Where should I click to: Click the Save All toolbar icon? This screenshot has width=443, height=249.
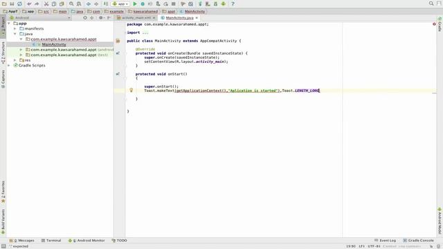pyautogui.click(x=12, y=3)
